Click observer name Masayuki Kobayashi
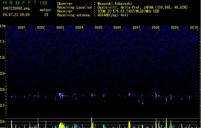 [115, 4]
